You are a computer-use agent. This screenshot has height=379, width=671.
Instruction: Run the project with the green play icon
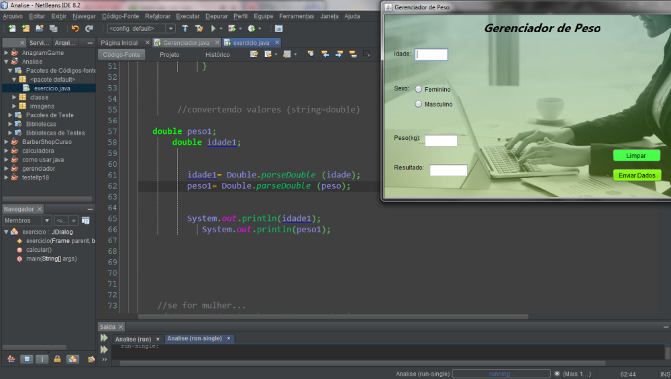[x=213, y=28]
